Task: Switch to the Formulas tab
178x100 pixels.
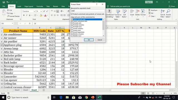Action: (40, 6)
